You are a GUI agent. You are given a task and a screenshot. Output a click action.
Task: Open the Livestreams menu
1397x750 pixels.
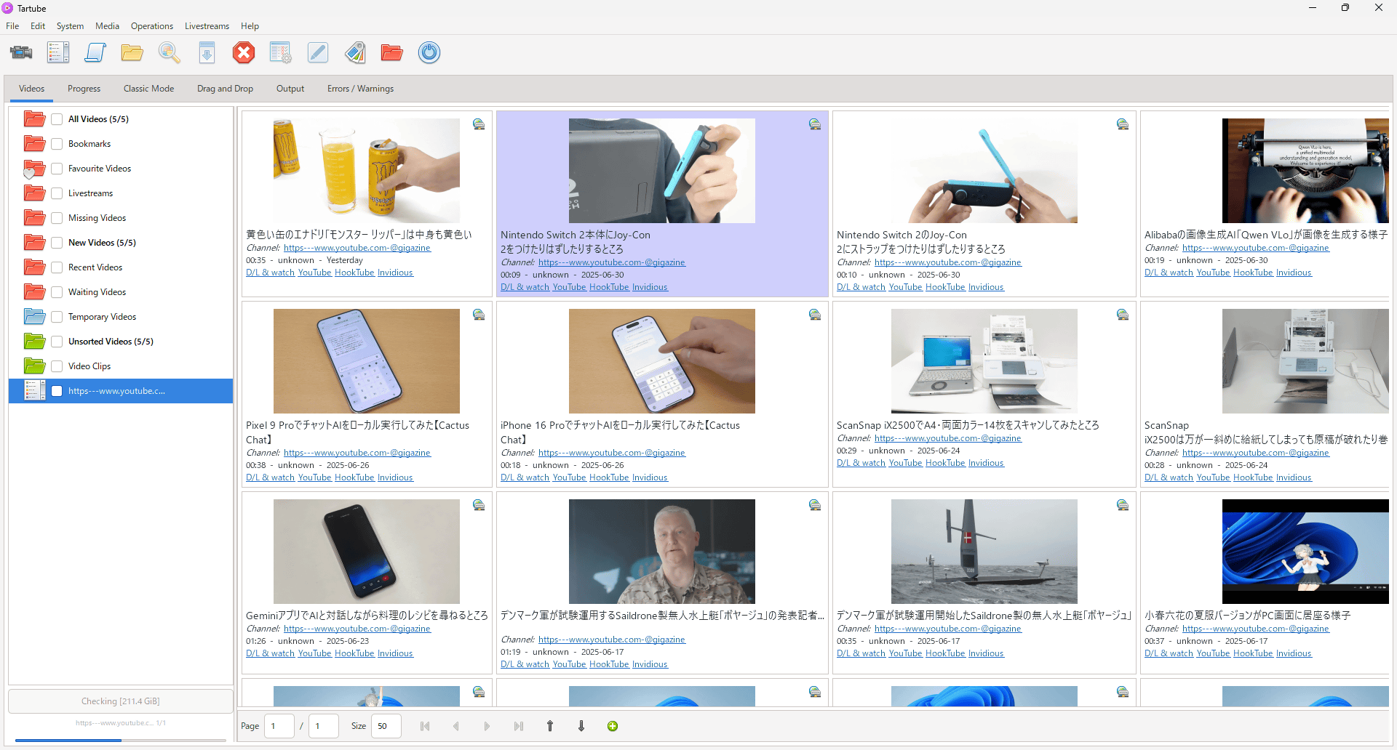207,26
